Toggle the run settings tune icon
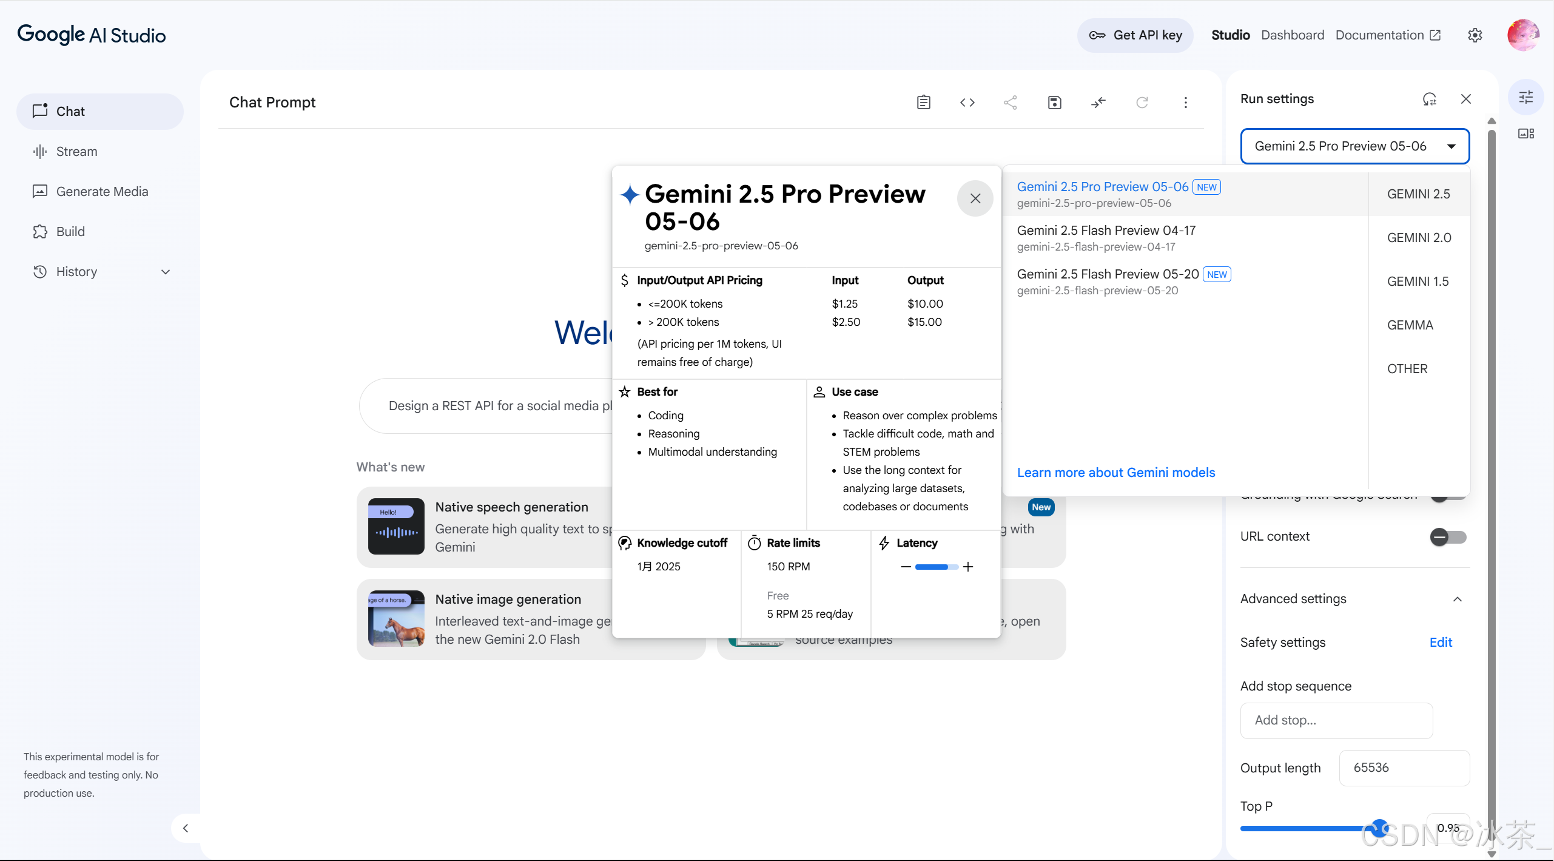This screenshot has height=861, width=1554. [1526, 97]
